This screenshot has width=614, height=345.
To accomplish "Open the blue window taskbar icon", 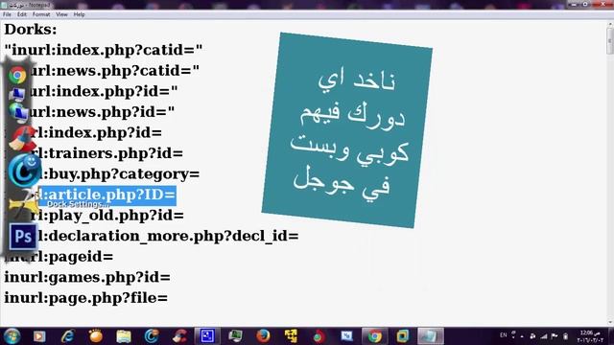I will click(346, 336).
